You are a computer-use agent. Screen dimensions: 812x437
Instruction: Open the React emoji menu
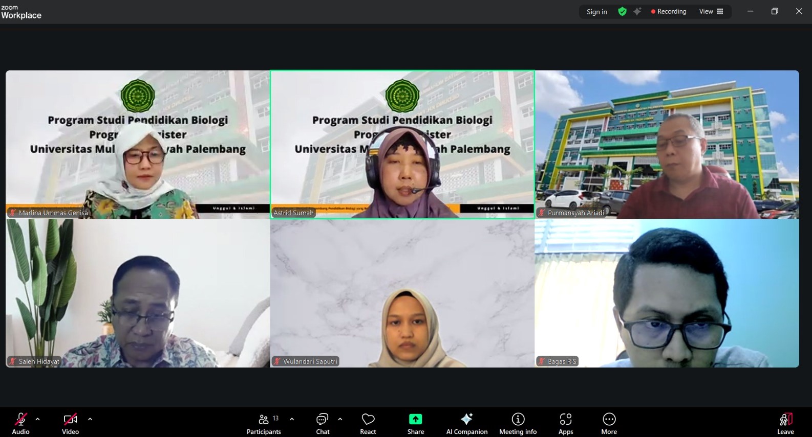(x=368, y=423)
